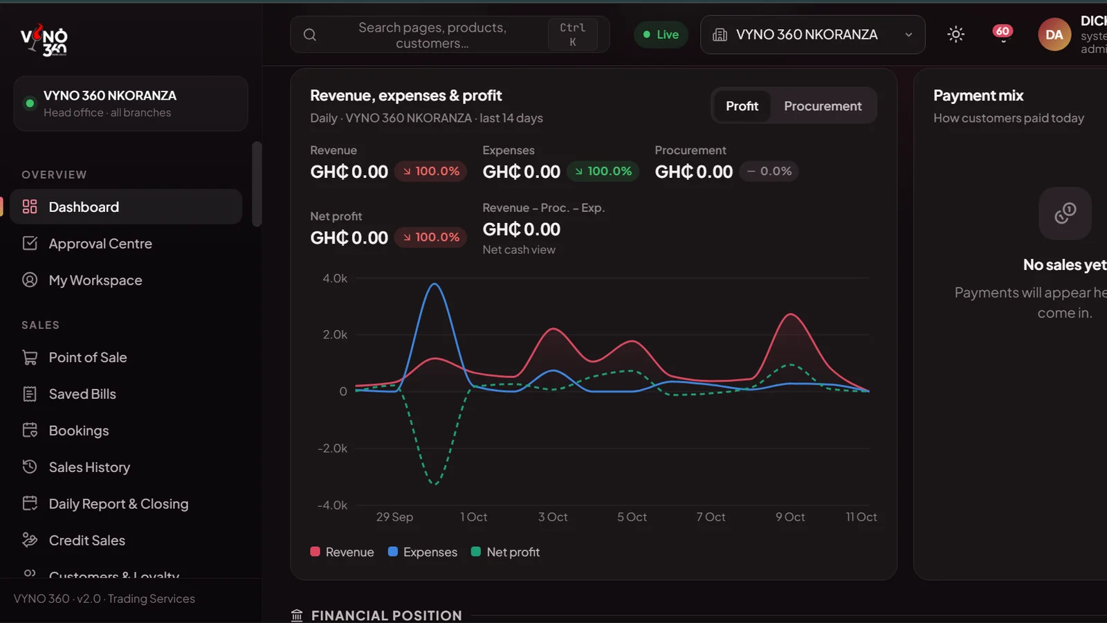
Task: Click the Financial Position bank icon
Action: (x=297, y=615)
